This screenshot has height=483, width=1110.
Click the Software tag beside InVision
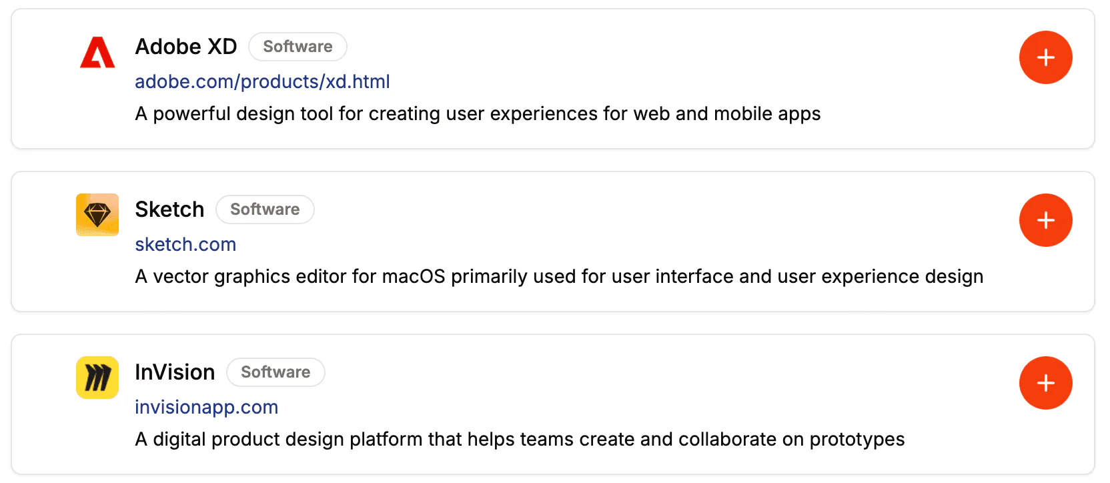(275, 372)
